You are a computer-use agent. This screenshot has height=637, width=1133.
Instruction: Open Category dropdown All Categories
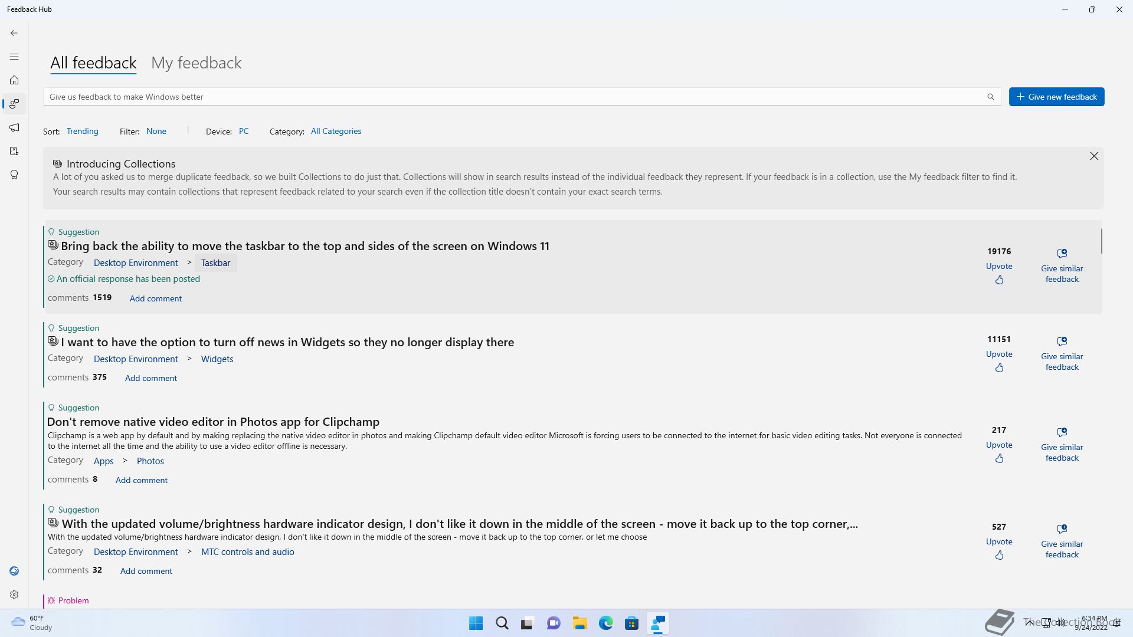336,132
